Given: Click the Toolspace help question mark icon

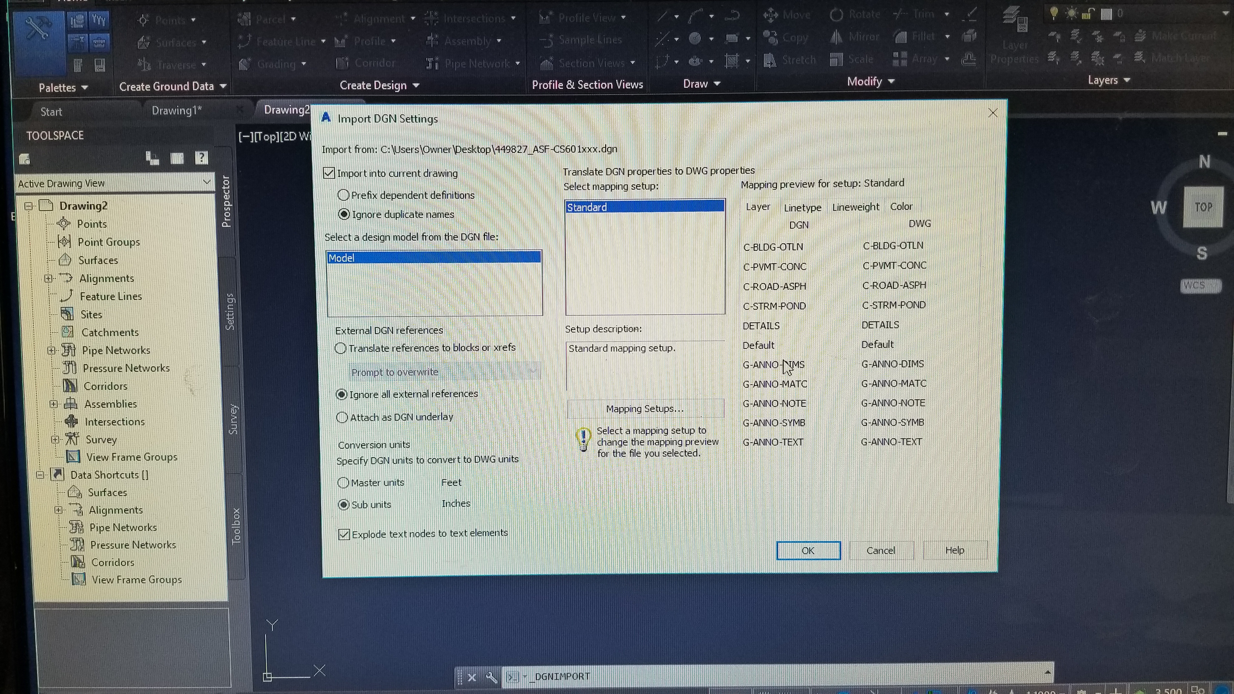Looking at the screenshot, I should 201,158.
